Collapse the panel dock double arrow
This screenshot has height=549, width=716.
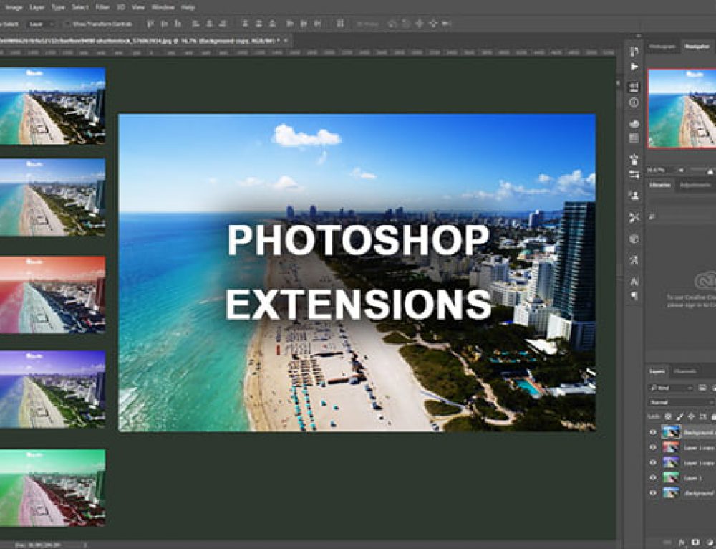[638, 36]
